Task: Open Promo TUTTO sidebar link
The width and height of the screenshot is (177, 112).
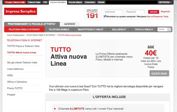Action: point(15,88)
